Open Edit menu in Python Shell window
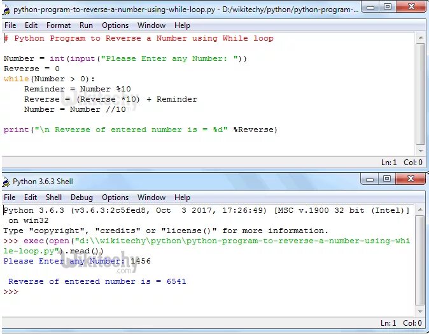The height and width of the screenshot is (334, 429). [x=31, y=197]
